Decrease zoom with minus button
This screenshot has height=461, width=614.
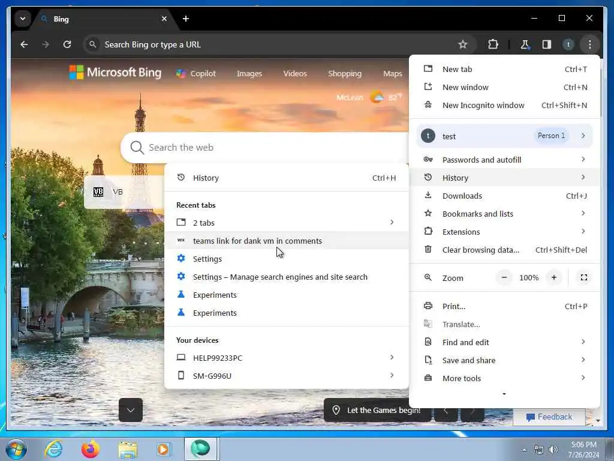point(504,277)
